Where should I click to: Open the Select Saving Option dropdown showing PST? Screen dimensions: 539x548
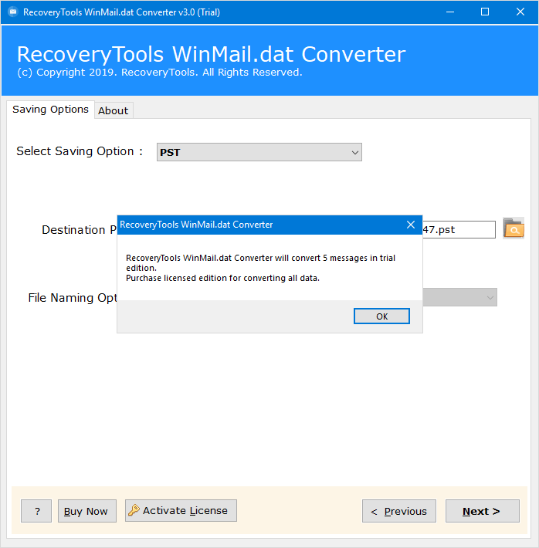coord(259,152)
